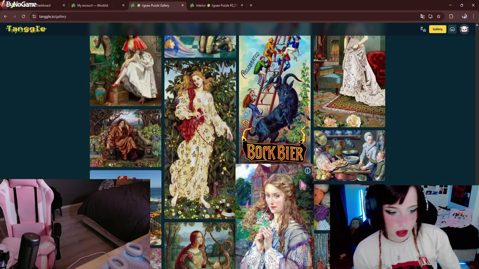The height and width of the screenshot is (269, 479).
Task: Open the seated figure in garden puzzle
Action: [125, 138]
